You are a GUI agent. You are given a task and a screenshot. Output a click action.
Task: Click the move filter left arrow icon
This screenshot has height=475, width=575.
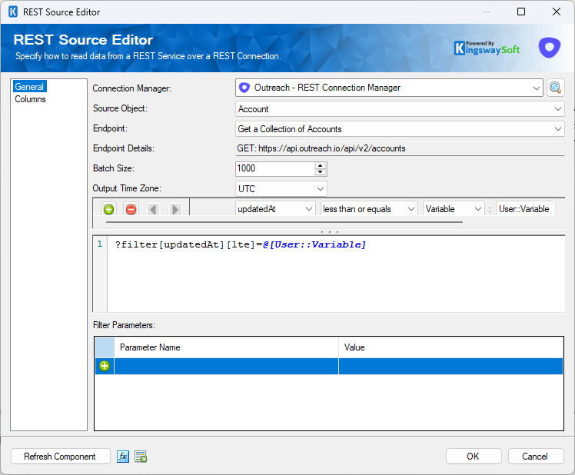(153, 209)
